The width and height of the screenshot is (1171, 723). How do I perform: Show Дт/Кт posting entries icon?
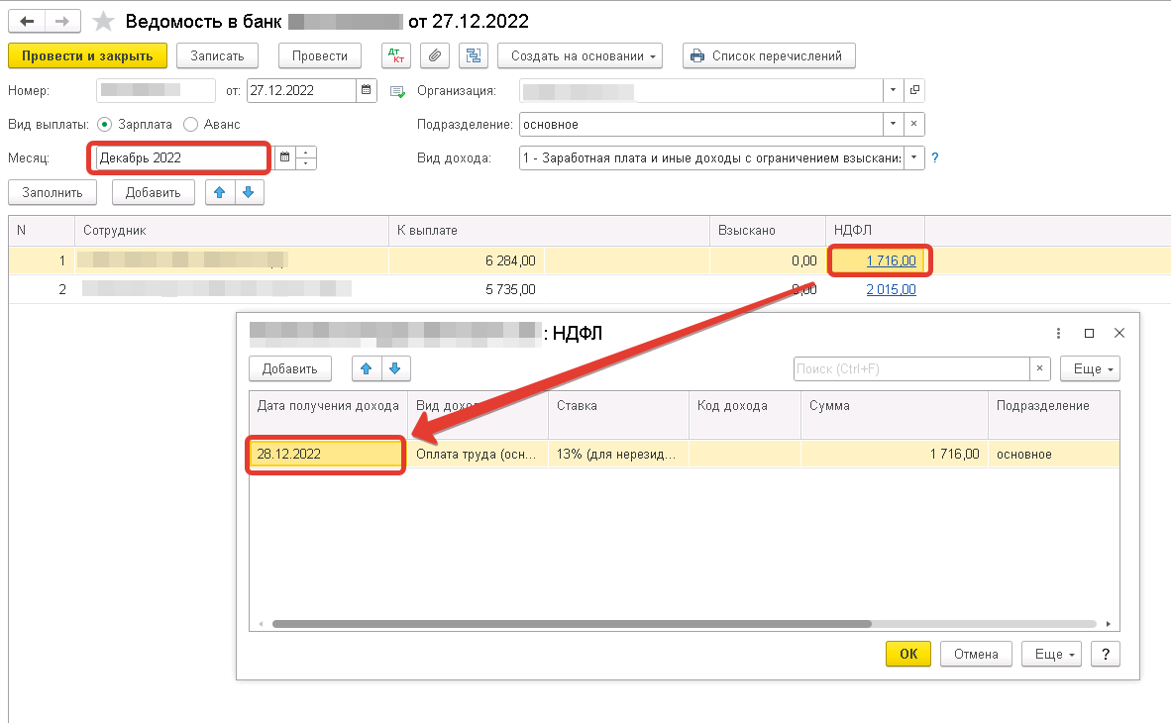point(396,56)
